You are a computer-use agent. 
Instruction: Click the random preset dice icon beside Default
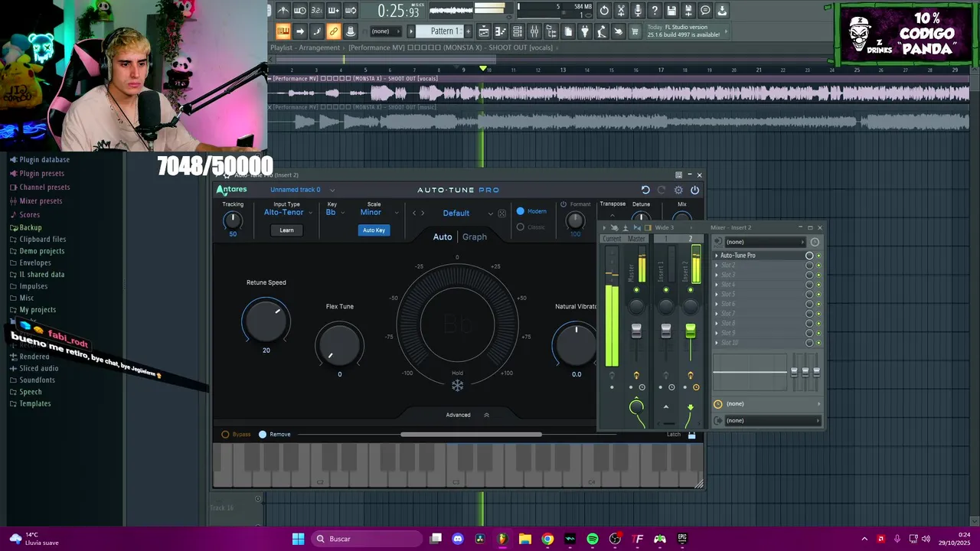[502, 214]
